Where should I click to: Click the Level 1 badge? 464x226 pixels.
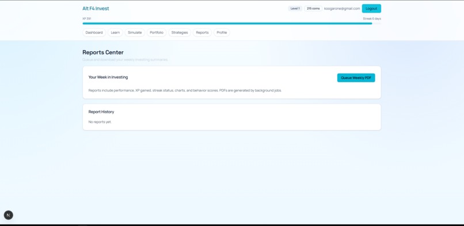point(295,9)
